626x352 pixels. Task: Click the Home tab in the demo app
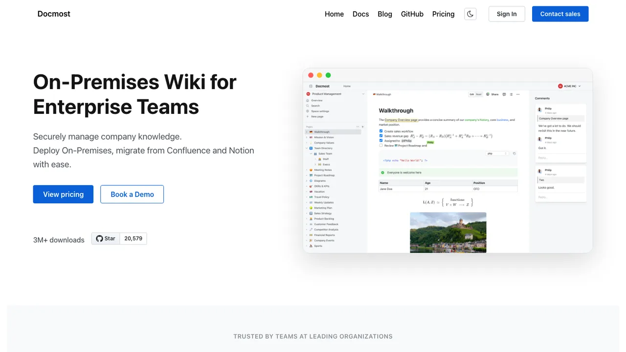pyautogui.click(x=347, y=86)
